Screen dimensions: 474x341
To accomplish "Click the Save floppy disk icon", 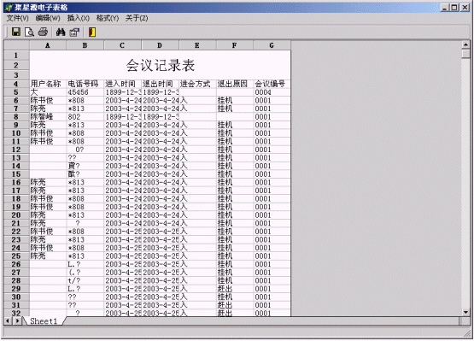I will [15, 32].
